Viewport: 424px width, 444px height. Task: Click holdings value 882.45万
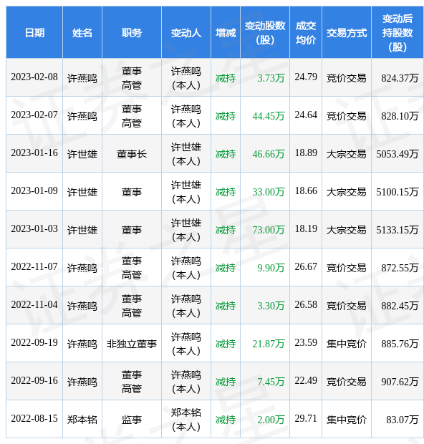point(400,306)
